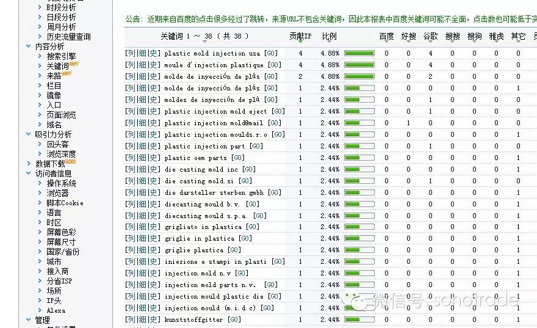This screenshot has height=328, width=537.
Task: Collapse the 内容分析 section in sidebar
Action: pos(29,46)
